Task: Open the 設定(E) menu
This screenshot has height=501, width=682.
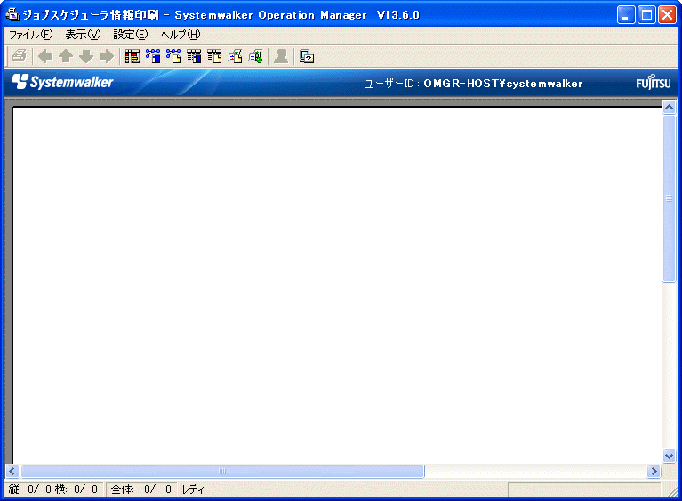Action: point(131,35)
